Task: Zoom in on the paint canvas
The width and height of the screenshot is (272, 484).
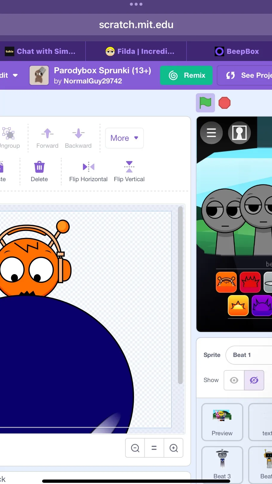Action: [173, 448]
